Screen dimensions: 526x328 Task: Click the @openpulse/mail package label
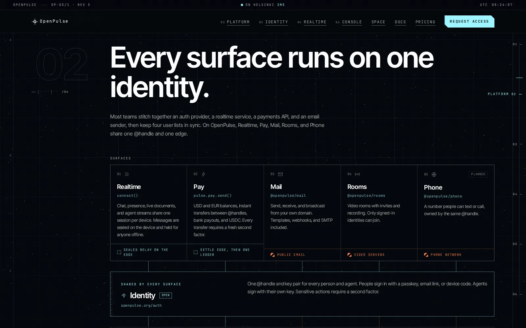[x=288, y=195]
